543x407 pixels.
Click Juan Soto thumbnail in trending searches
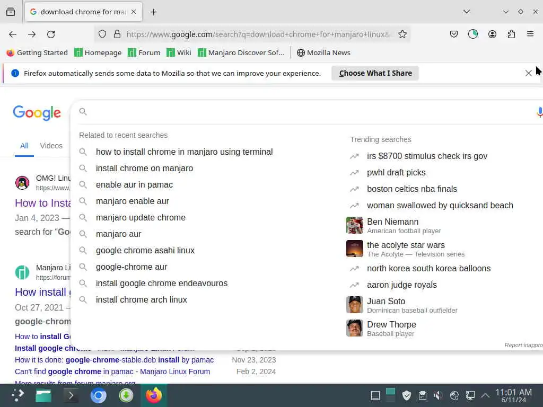pos(355,305)
